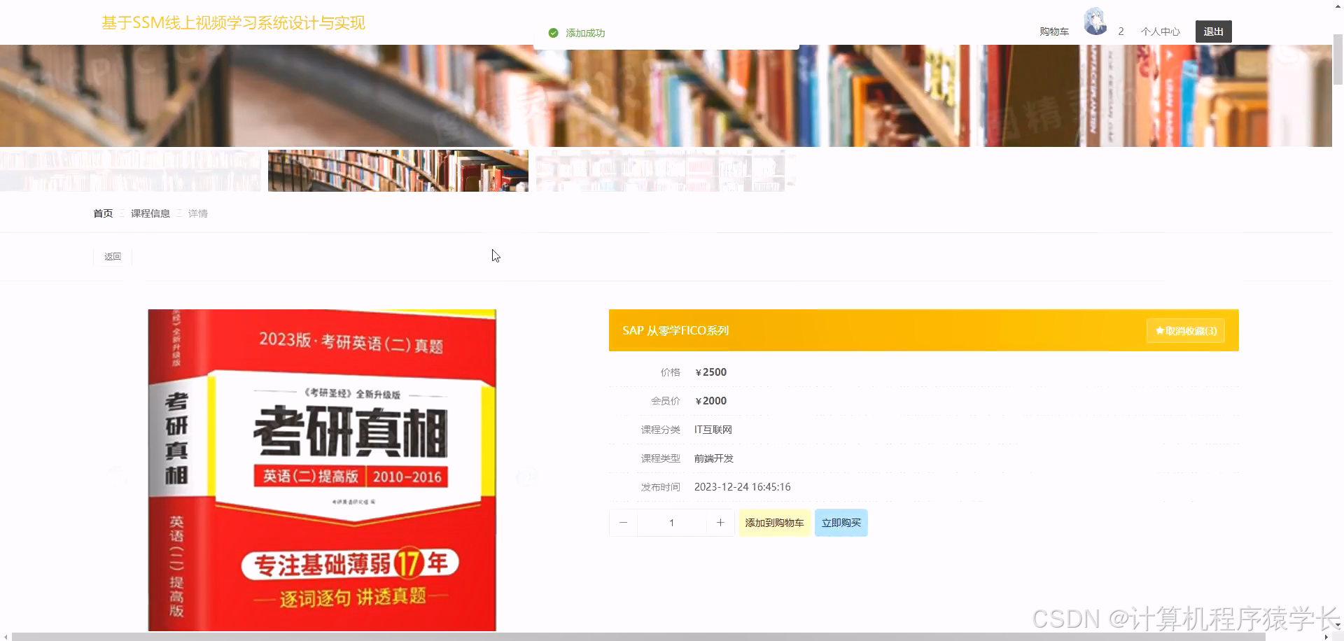
Task: Go to 课程信息 in breadcrumb
Action: tap(150, 213)
